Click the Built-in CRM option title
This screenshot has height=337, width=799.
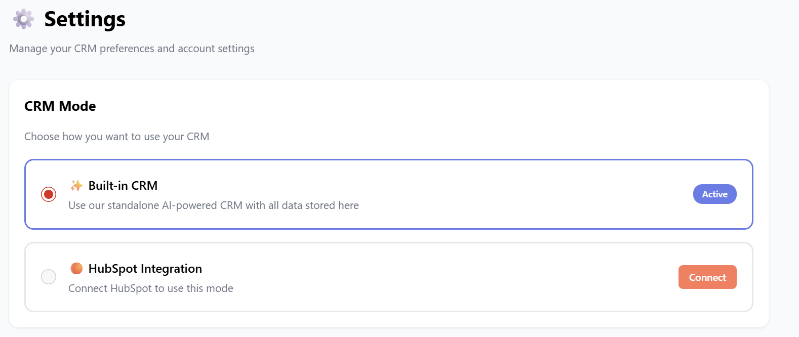click(x=123, y=186)
